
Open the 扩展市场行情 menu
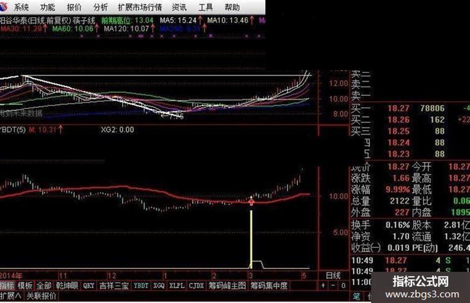[140, 7]
